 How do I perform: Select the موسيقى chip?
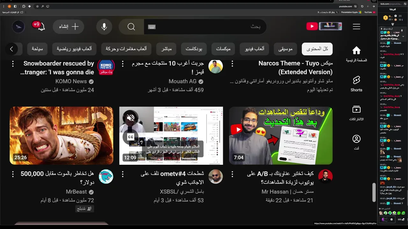[x=285, y=49]
